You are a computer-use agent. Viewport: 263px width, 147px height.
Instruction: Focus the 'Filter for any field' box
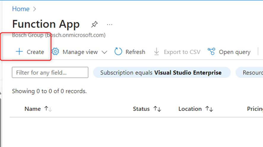(x=50, y=73)
